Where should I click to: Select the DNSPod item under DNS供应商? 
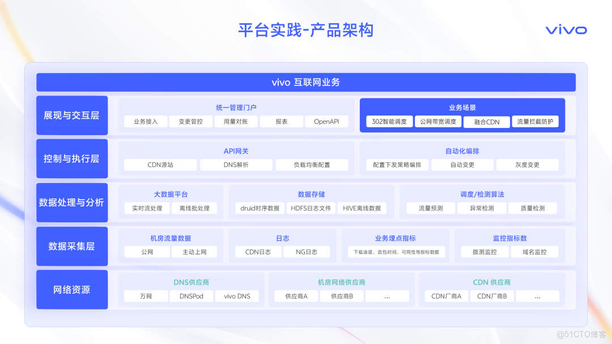tap(191, 295)
